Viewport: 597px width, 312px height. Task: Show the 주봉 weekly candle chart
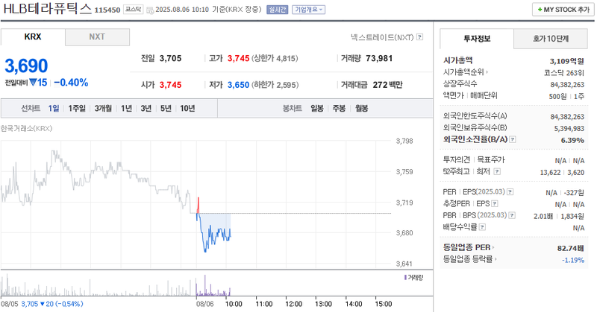point(339,108)
